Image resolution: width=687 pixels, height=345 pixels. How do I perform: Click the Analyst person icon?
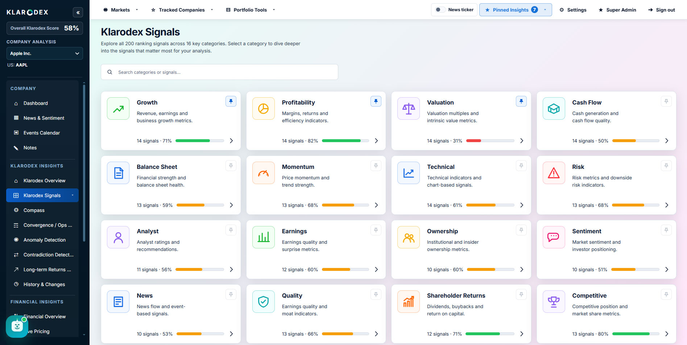118,237
